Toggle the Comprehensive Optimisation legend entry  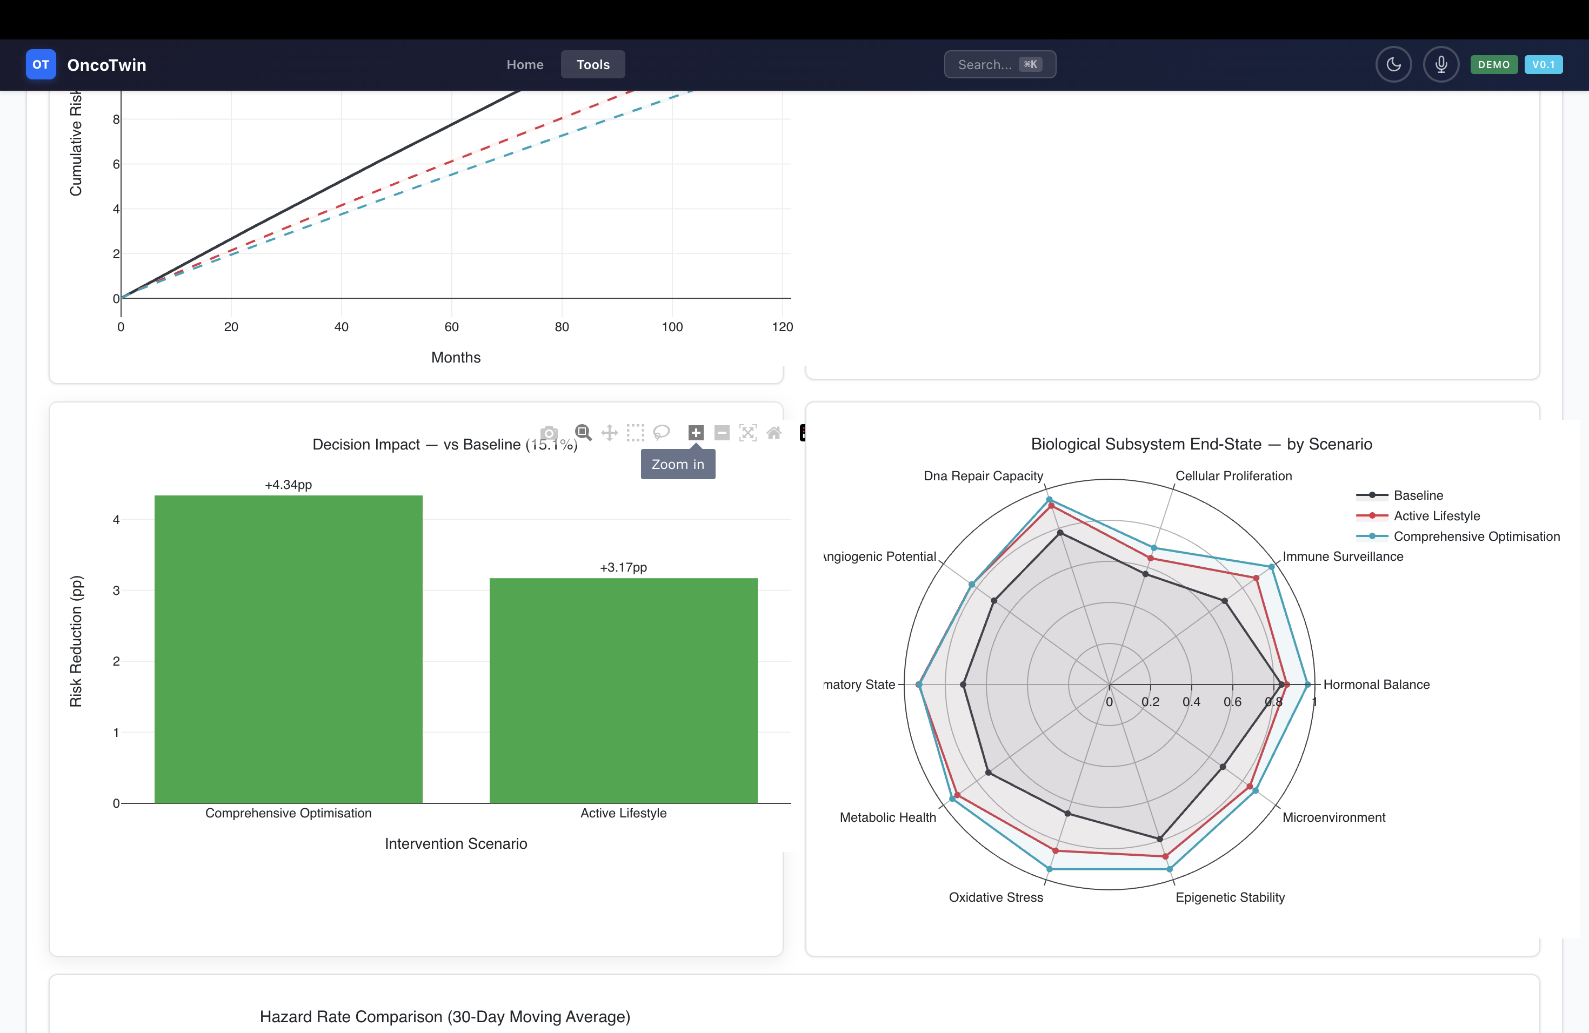click(1475, 536)
